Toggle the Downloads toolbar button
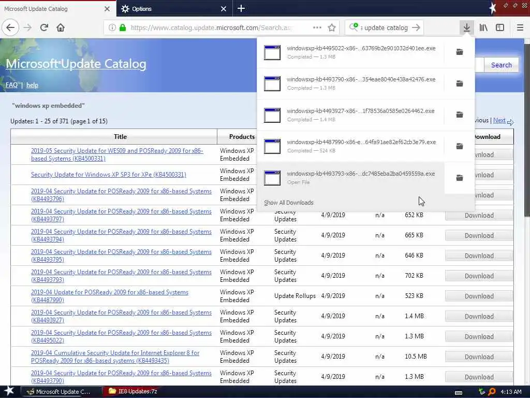 [467, 27]
